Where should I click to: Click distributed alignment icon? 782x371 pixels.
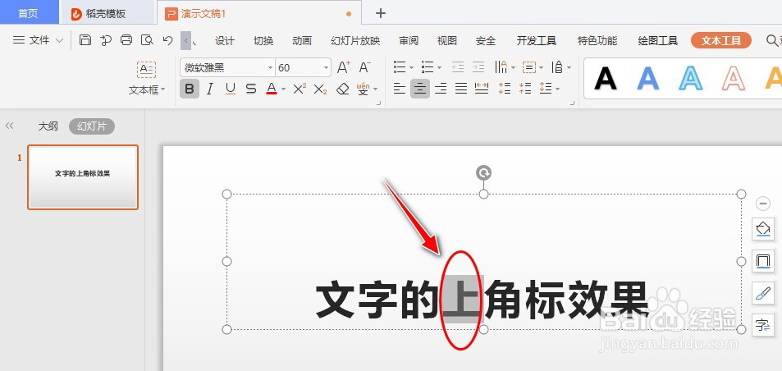point(482,89)
